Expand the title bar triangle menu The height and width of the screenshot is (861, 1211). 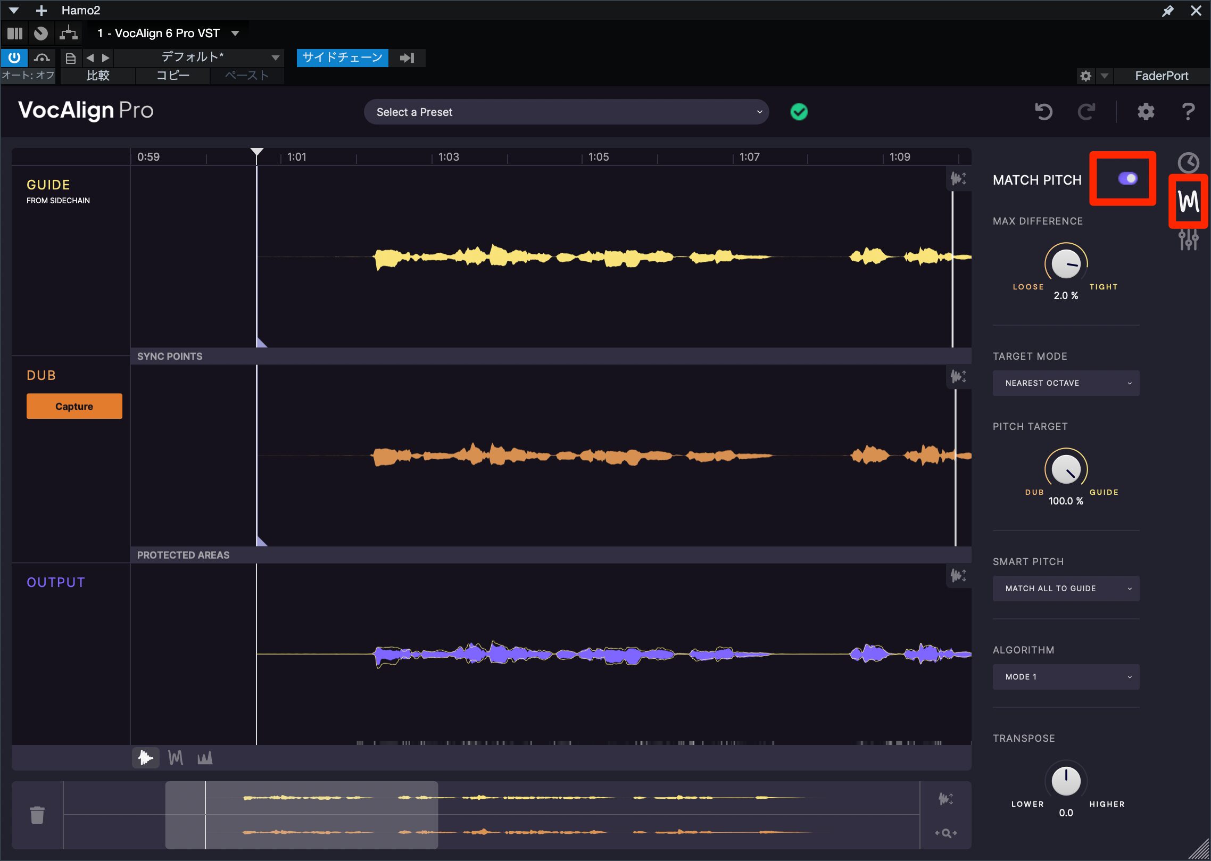pyautogui.click(x=14, y=10)
